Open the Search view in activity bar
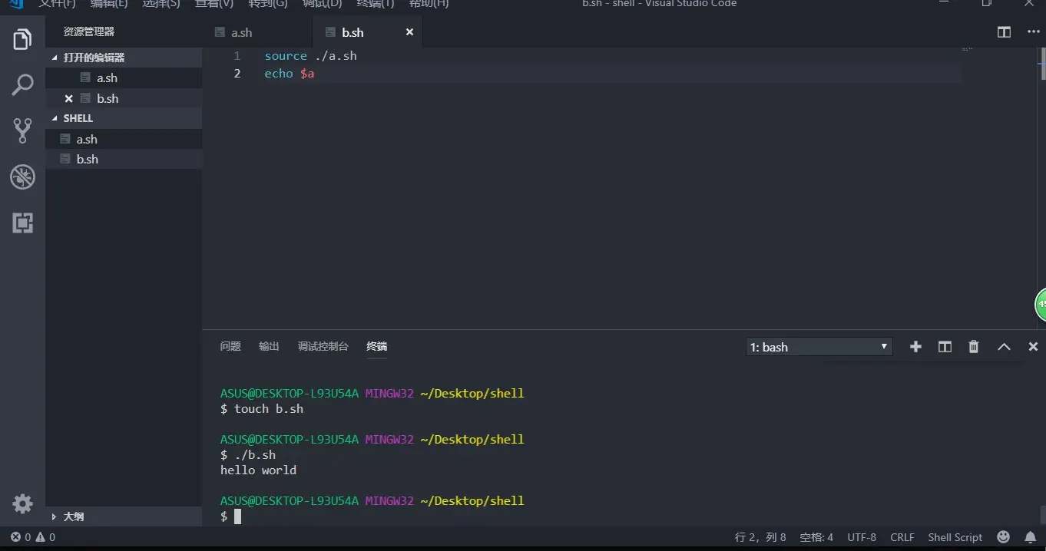This screenshot has width=1046, height=551. tap(22, 84)
